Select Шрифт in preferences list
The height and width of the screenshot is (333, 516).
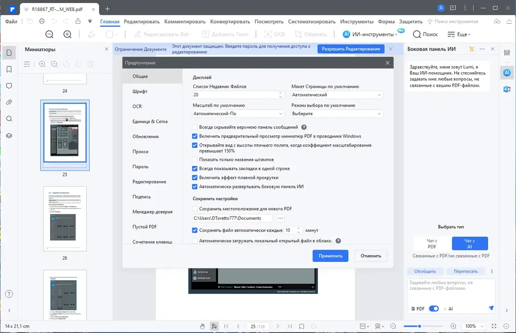click(x=152, y=91)
